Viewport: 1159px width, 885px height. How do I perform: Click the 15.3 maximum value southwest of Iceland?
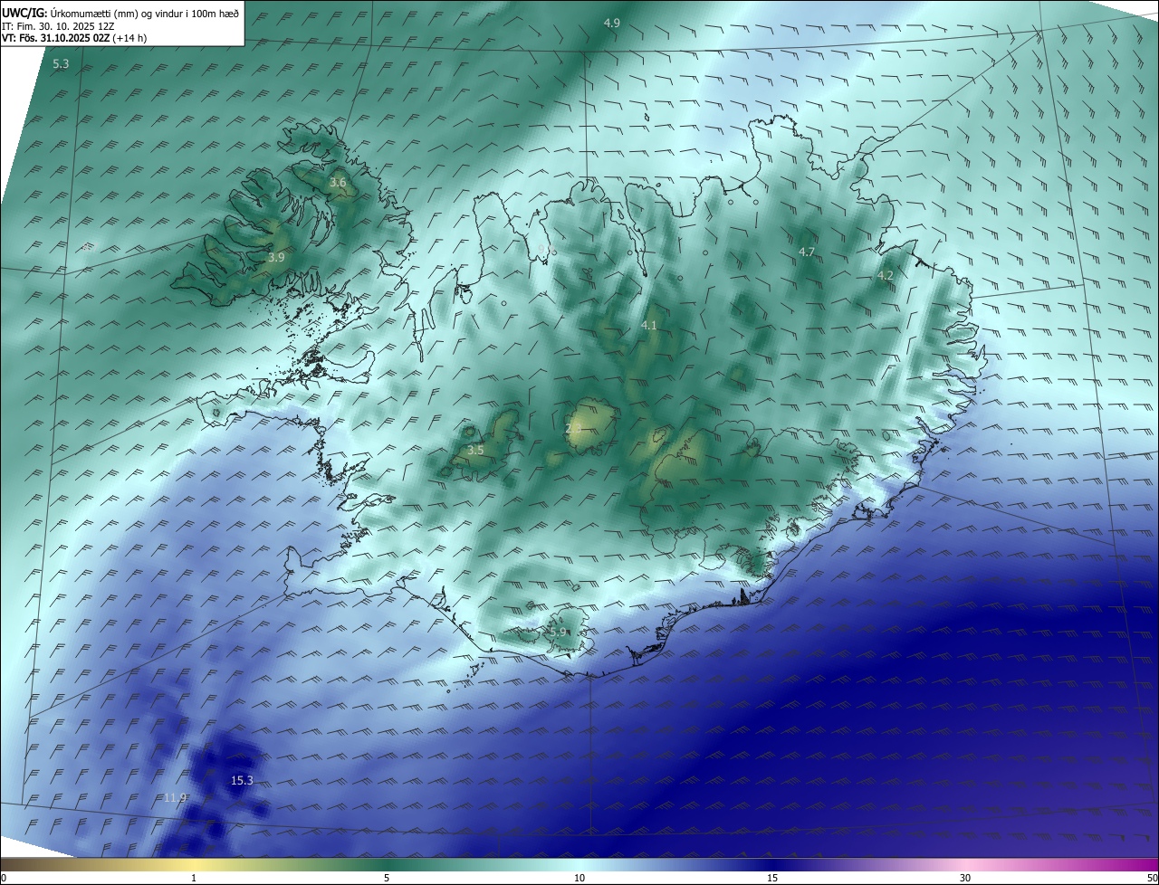click(242, 780)
